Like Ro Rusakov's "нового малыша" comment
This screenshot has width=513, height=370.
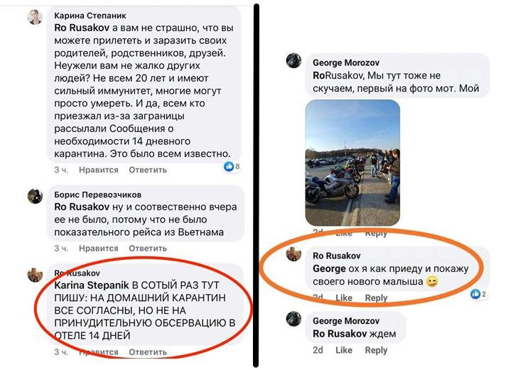click(344, 298)
